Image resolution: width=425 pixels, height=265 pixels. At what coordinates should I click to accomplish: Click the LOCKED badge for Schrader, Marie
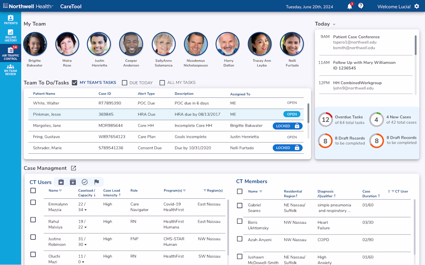[x=287, y=148]
